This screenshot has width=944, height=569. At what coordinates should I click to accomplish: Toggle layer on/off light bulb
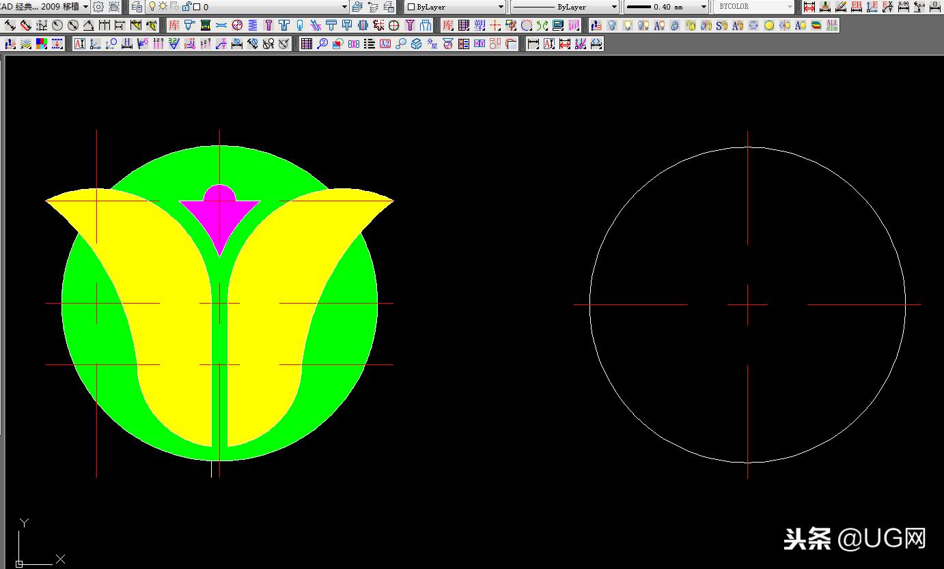(152, 7)
